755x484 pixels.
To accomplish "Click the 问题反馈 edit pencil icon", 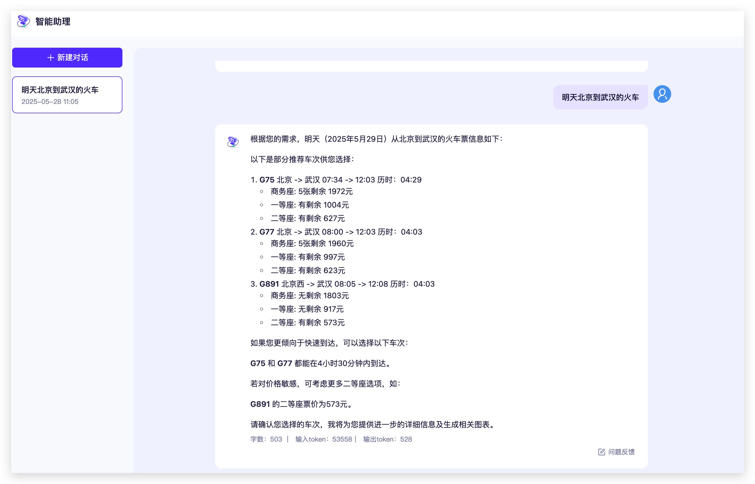I will [601, 452].
